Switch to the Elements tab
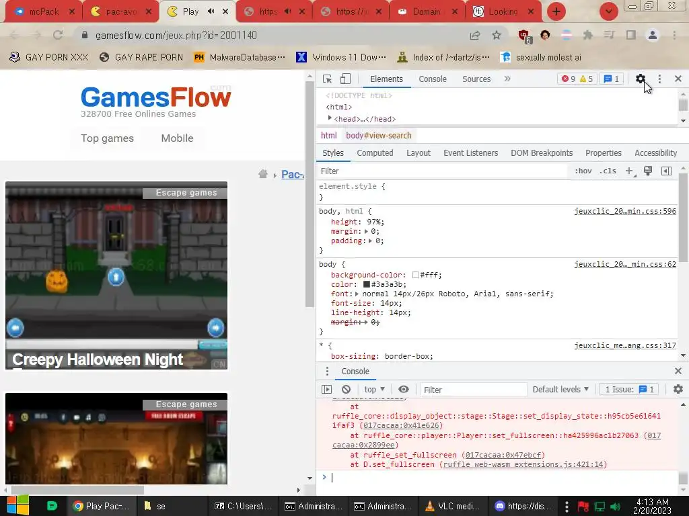Viewport: 689px width, 516px height. (386, 79)
